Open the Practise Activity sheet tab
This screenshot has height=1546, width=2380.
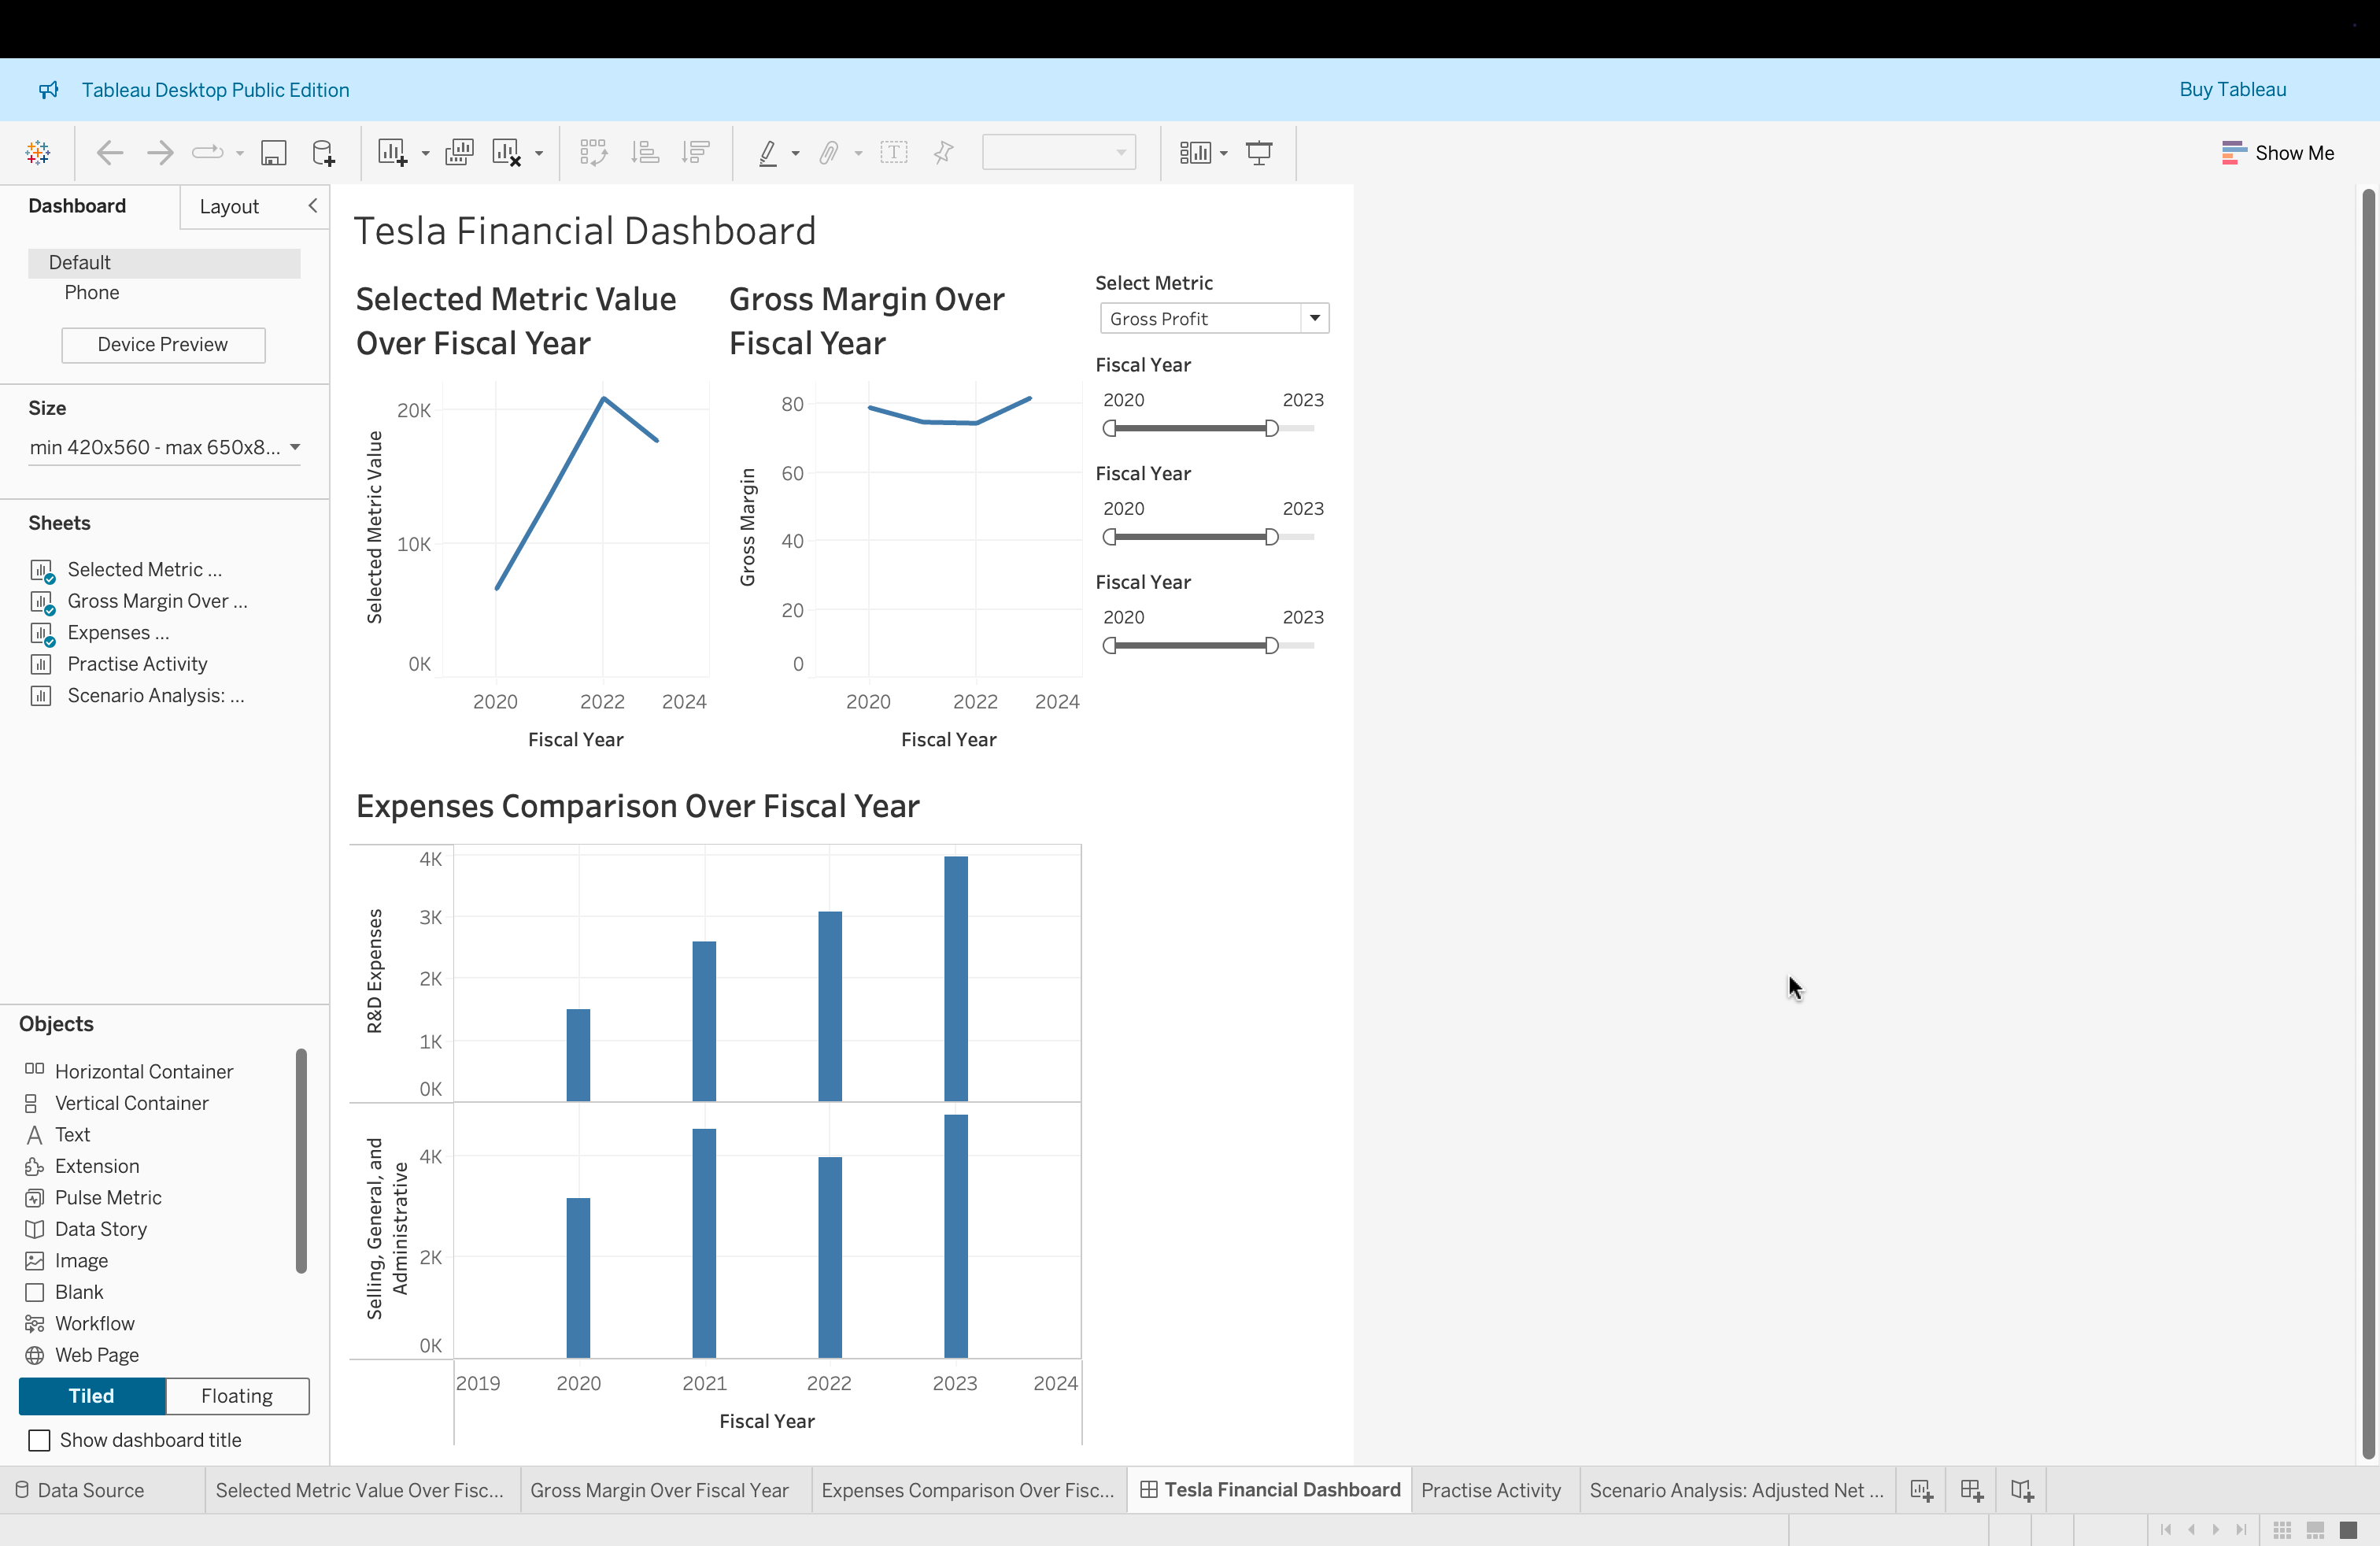[1490, 1490]
